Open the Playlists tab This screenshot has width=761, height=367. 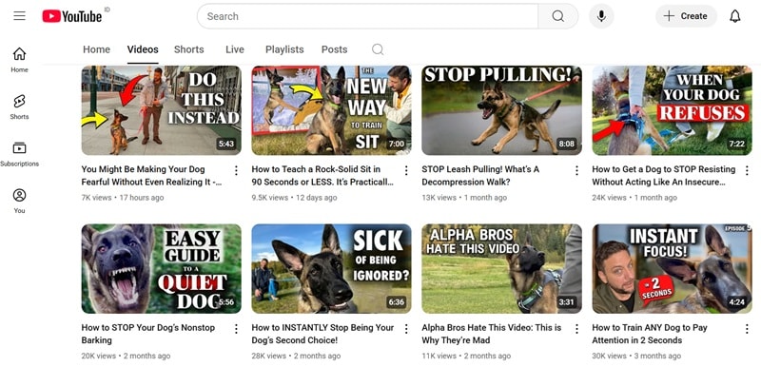tap(284, 49)
